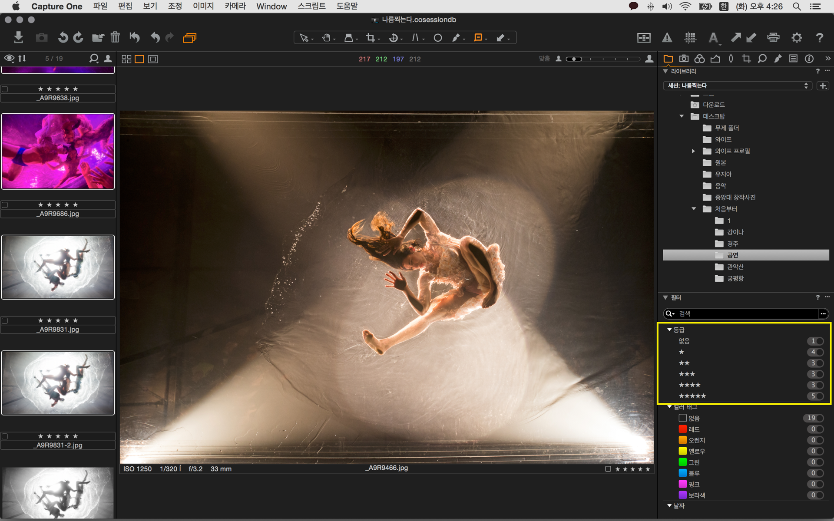Open the Capture camera tool tab
Screen dimensions: 834x521
684,59
